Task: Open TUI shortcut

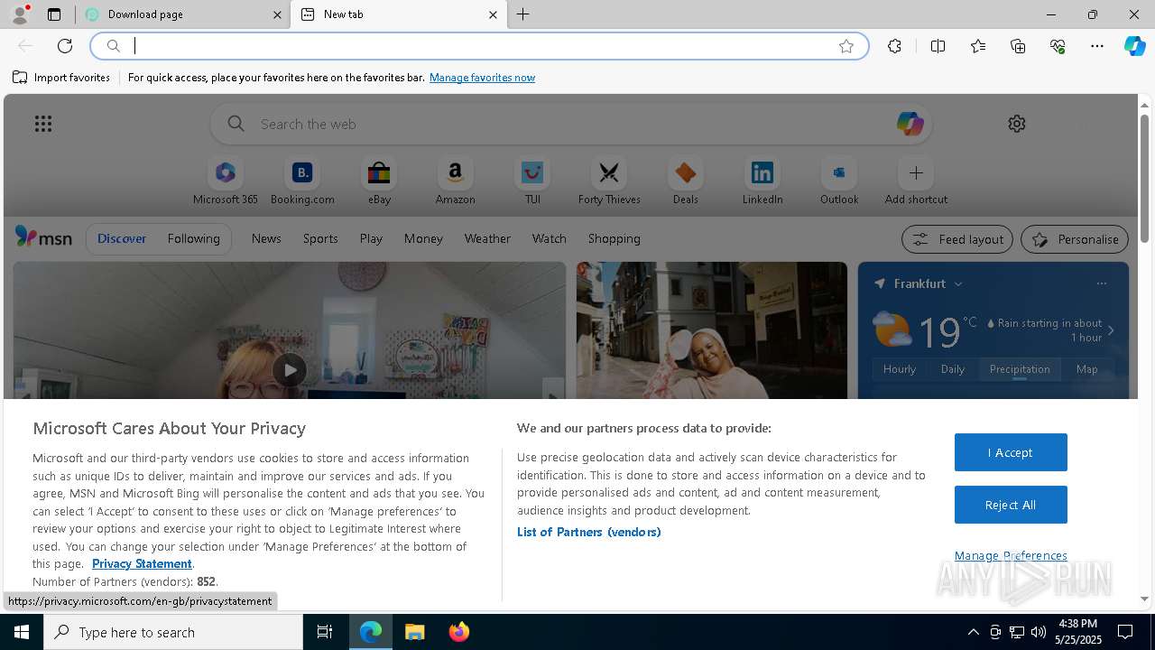Action: click(x=532, y=182)
